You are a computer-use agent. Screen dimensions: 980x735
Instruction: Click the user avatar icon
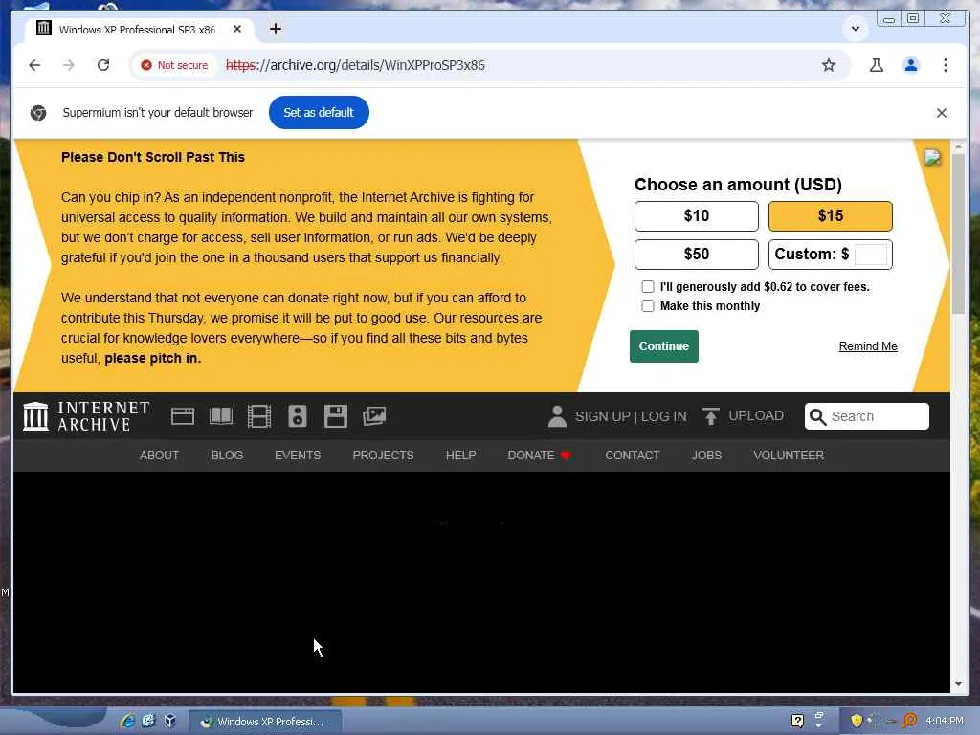[557, 416]
